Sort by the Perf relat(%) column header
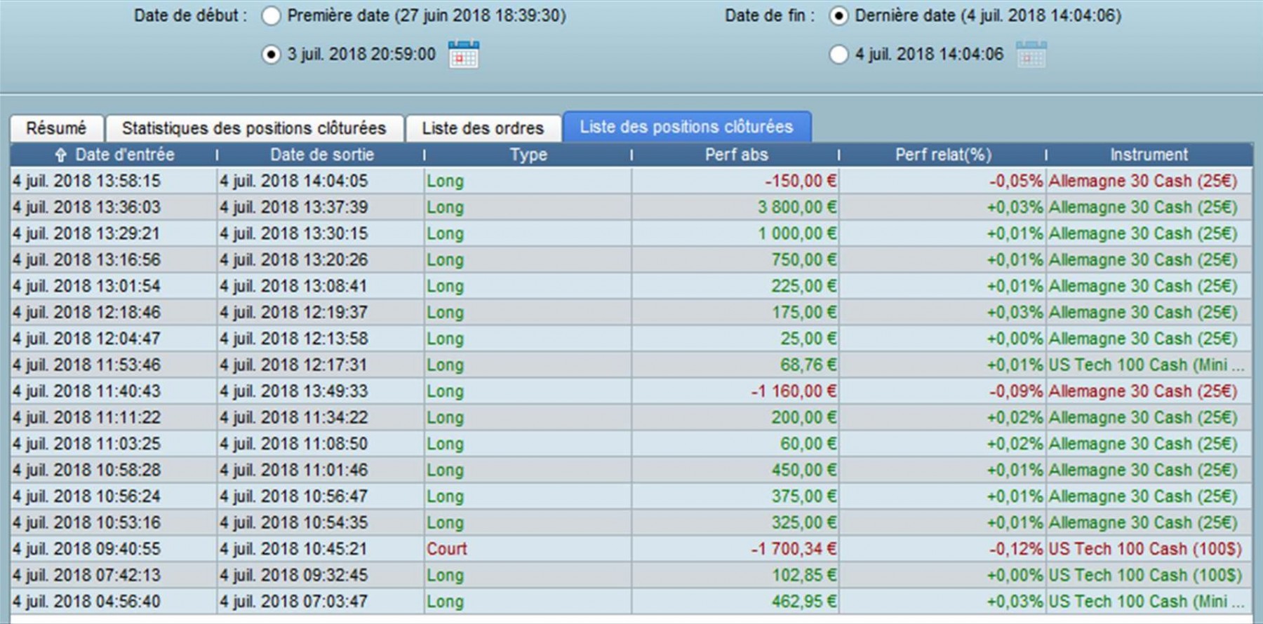This screenshot has height=624, width=1263. coord(942,155)
